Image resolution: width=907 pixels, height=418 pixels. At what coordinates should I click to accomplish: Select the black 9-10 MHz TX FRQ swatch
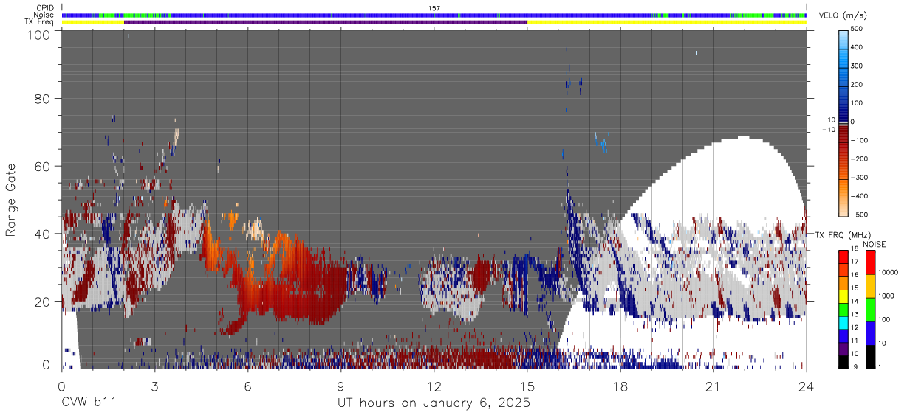pos(843,361)
